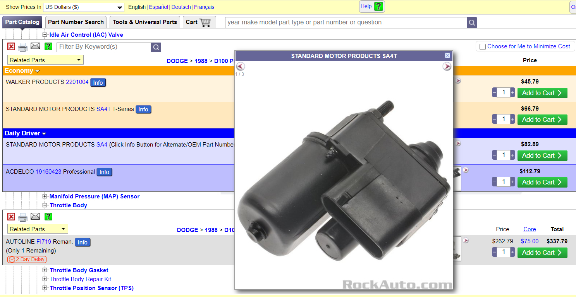Click the main catalog search magnifier button
Viewport: 576px width, 297px height.
coord(472,22)
